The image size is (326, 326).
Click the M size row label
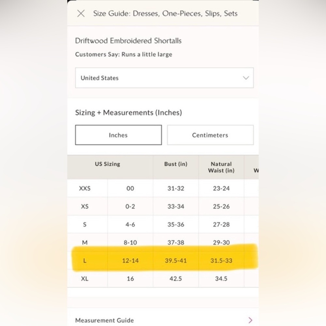[x=85, y=243]
